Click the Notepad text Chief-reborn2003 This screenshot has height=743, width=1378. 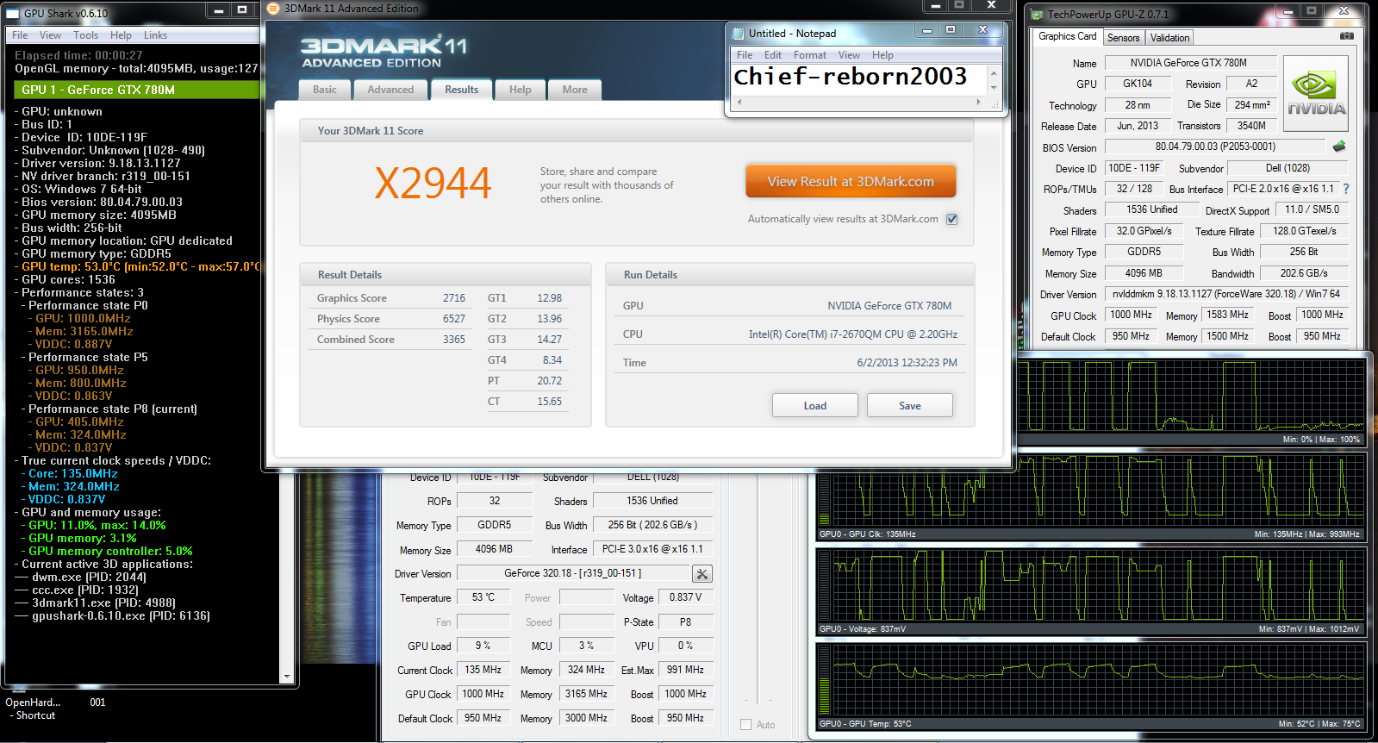[x=850, y=77]
